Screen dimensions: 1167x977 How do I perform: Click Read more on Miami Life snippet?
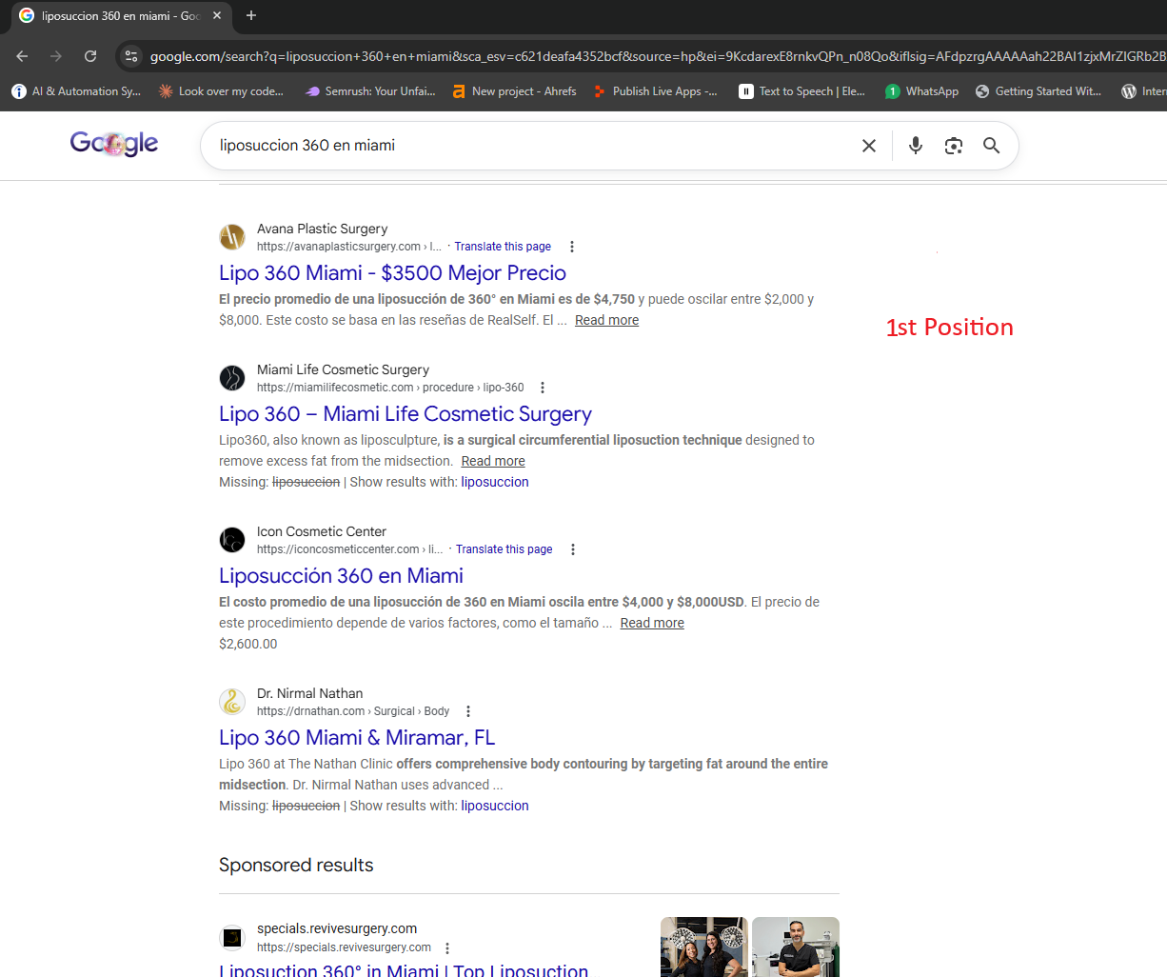point(493,461)
